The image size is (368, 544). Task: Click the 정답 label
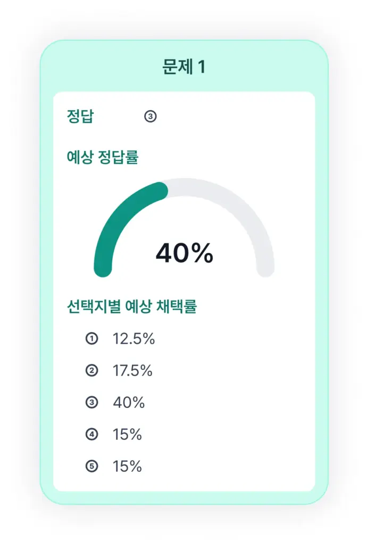point(80,116)
